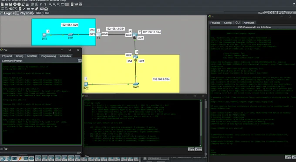The width and height of the screenshot is (296, 162).
Task: Close the Command Prompt with X button
Action: click(80, 61)
